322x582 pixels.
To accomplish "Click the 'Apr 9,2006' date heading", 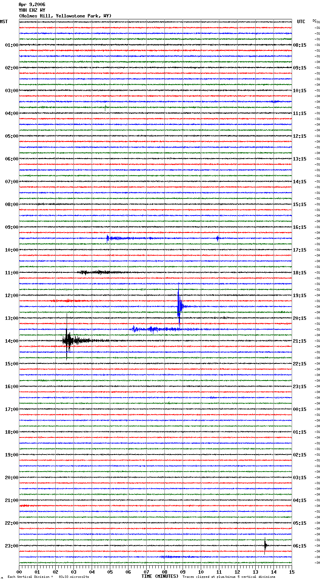I will point(32,5).
